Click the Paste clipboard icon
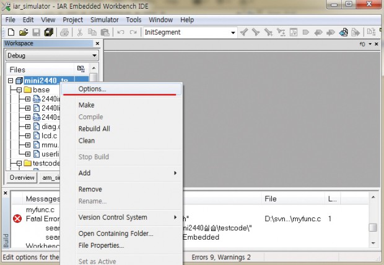The height and width of the screenshot is (265, 384). (x=105, y=32)
